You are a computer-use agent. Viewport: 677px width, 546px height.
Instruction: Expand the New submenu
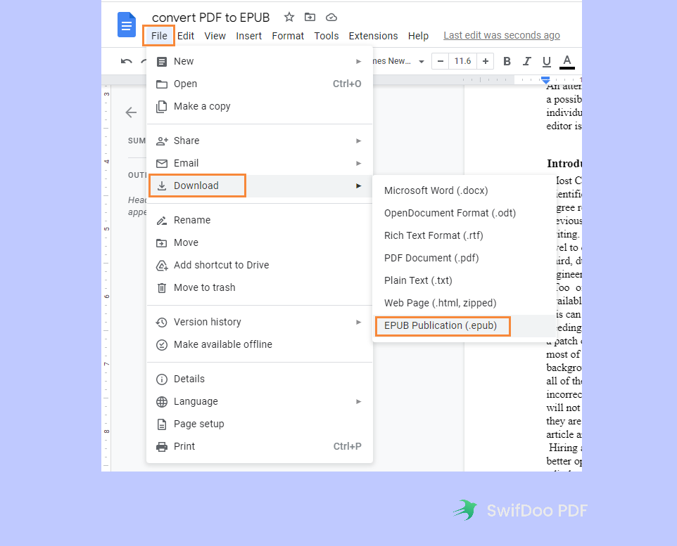pos(260,61)
